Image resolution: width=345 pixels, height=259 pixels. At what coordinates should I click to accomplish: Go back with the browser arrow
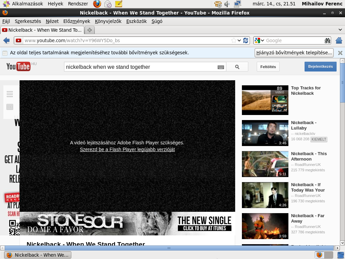tap(7, 40)
